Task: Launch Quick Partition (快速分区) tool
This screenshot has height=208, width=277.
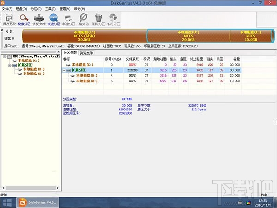Action: pyautogui.click(x=54, y=19)
